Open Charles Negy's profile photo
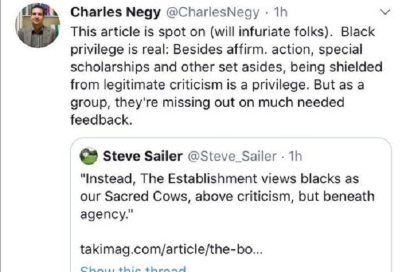406x272 pixels. click(x=38, y=25)
